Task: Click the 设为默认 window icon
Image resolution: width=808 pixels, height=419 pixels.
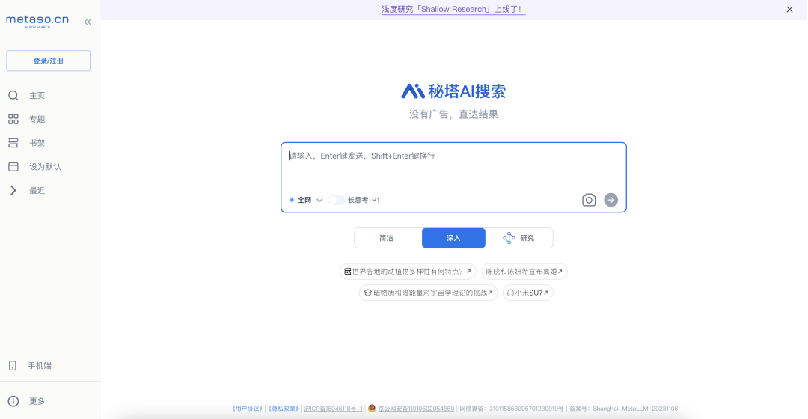Action: click(x=13, y=166)
